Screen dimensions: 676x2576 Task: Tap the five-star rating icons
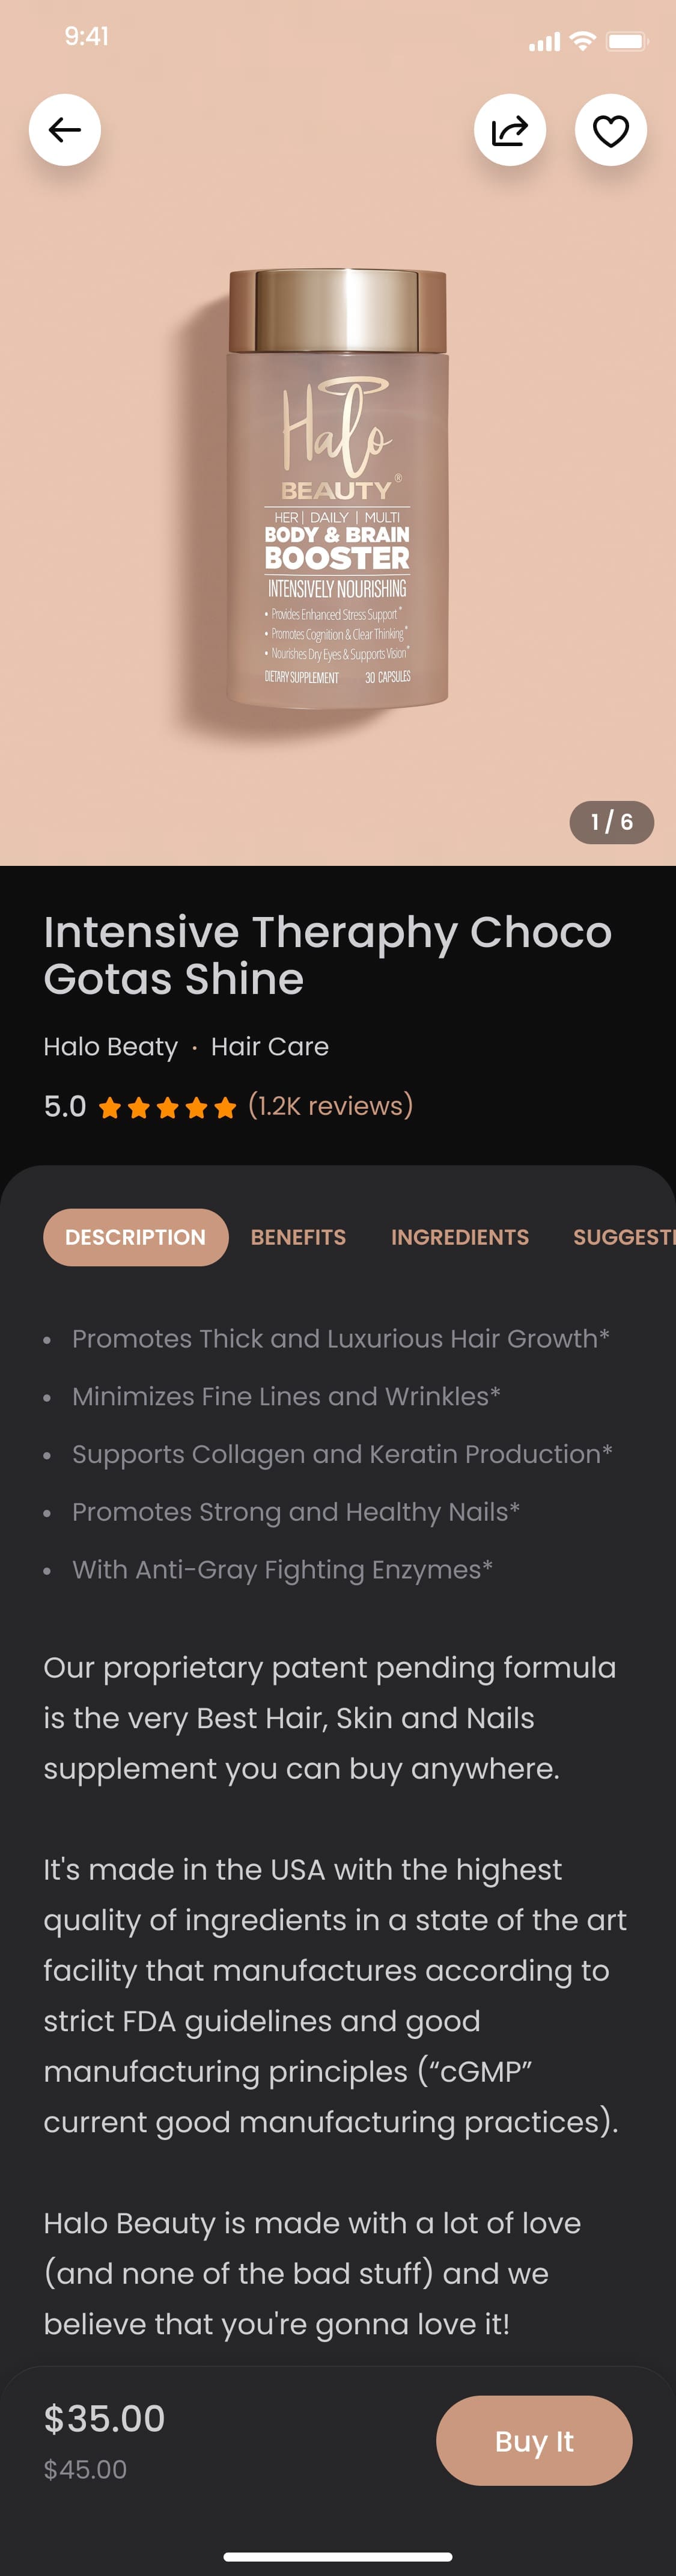click(167, 1107)
